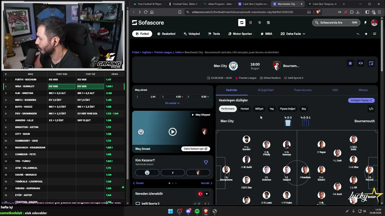Go to Sonraki card
Screen dimensions: 385x216
[x=207, y=183]
